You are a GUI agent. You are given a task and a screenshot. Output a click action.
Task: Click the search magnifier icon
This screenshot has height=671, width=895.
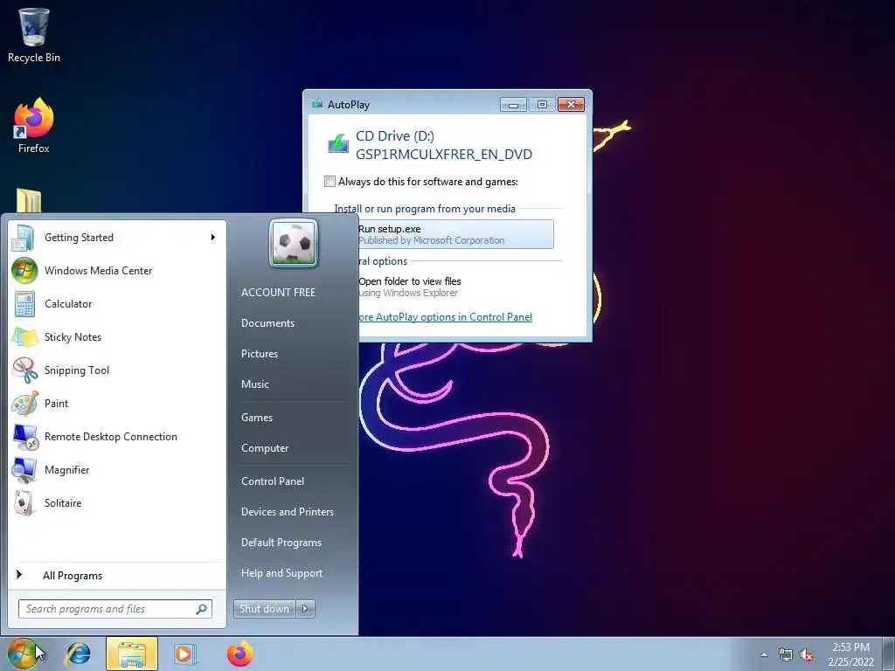202,609
